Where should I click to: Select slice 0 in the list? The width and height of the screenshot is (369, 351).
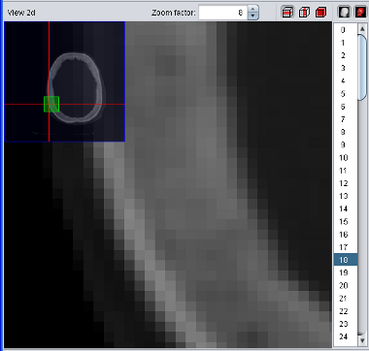click(346, 30)
